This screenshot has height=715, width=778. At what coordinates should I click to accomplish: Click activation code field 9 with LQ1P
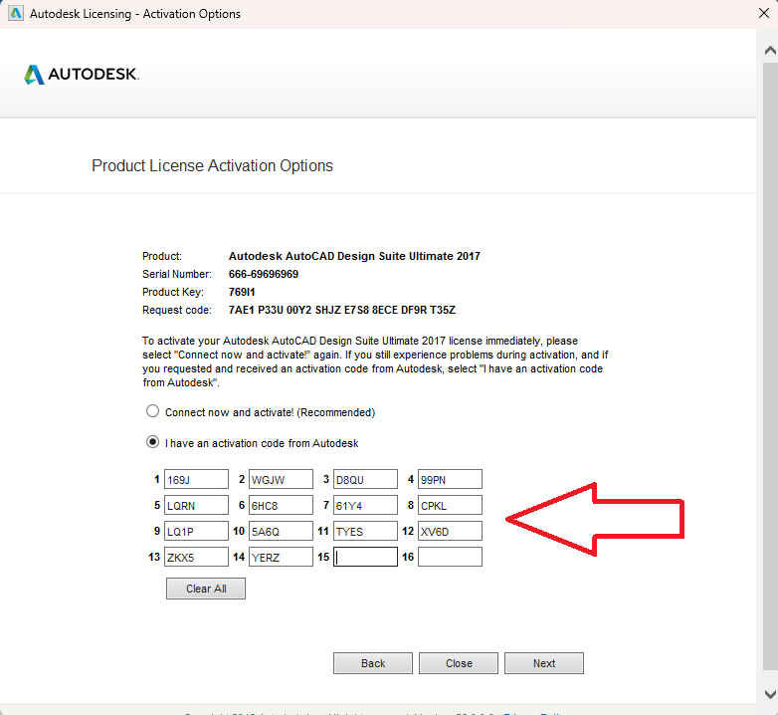pos(196,531)
